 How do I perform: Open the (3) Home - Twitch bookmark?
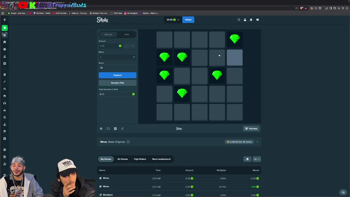click(x=42, y=13)
